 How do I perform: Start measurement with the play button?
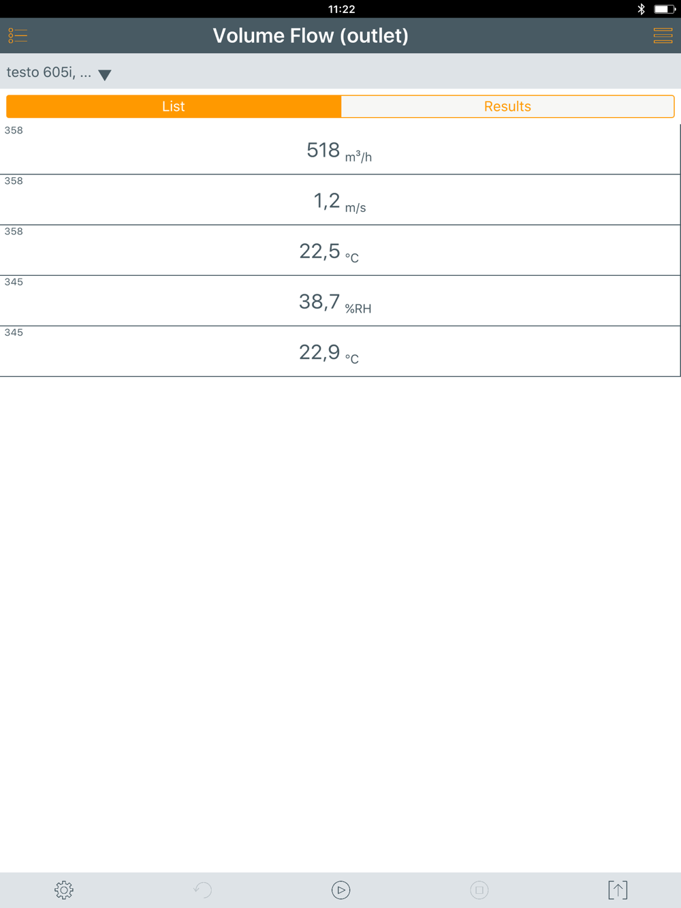click(x=340, y=890)
